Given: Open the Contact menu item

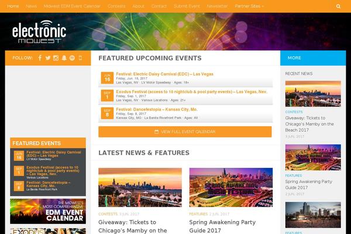Looking at the screenshot, I should click(x=159, y=6).
